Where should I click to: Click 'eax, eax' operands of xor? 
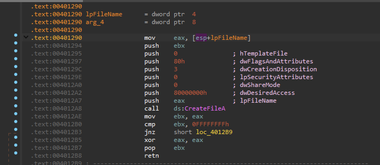(x=188, y=140)
